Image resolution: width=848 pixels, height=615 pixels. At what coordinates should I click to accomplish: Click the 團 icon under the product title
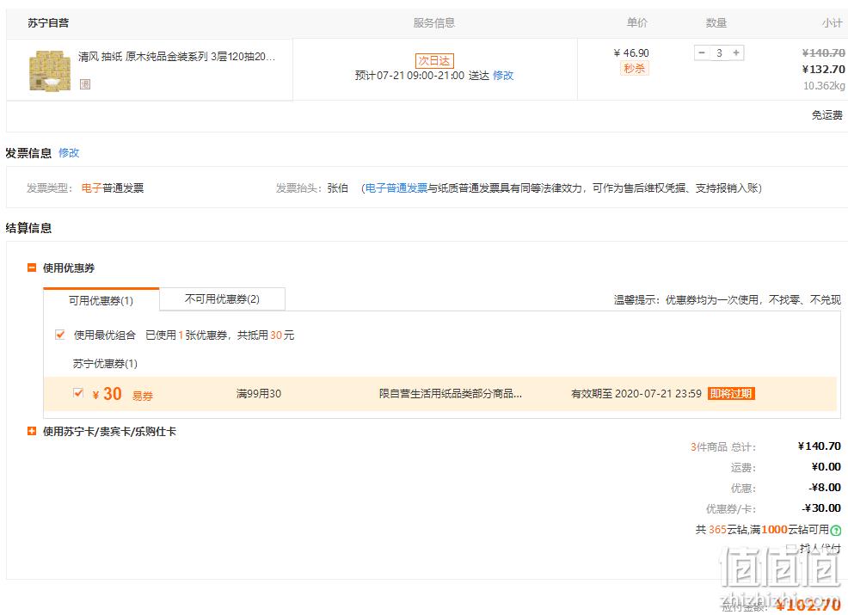(x=85, y=83)
